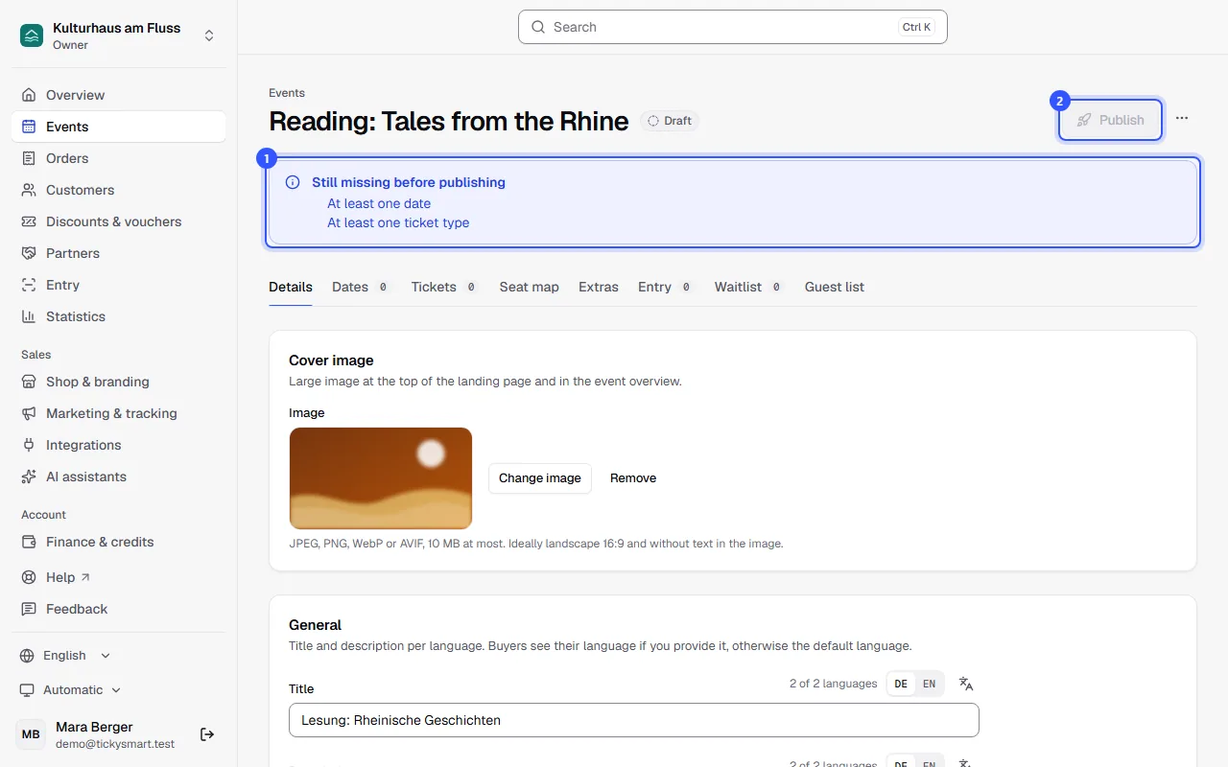
Task: Click the translate icon beside Title field
Action: tap(966, 684)
